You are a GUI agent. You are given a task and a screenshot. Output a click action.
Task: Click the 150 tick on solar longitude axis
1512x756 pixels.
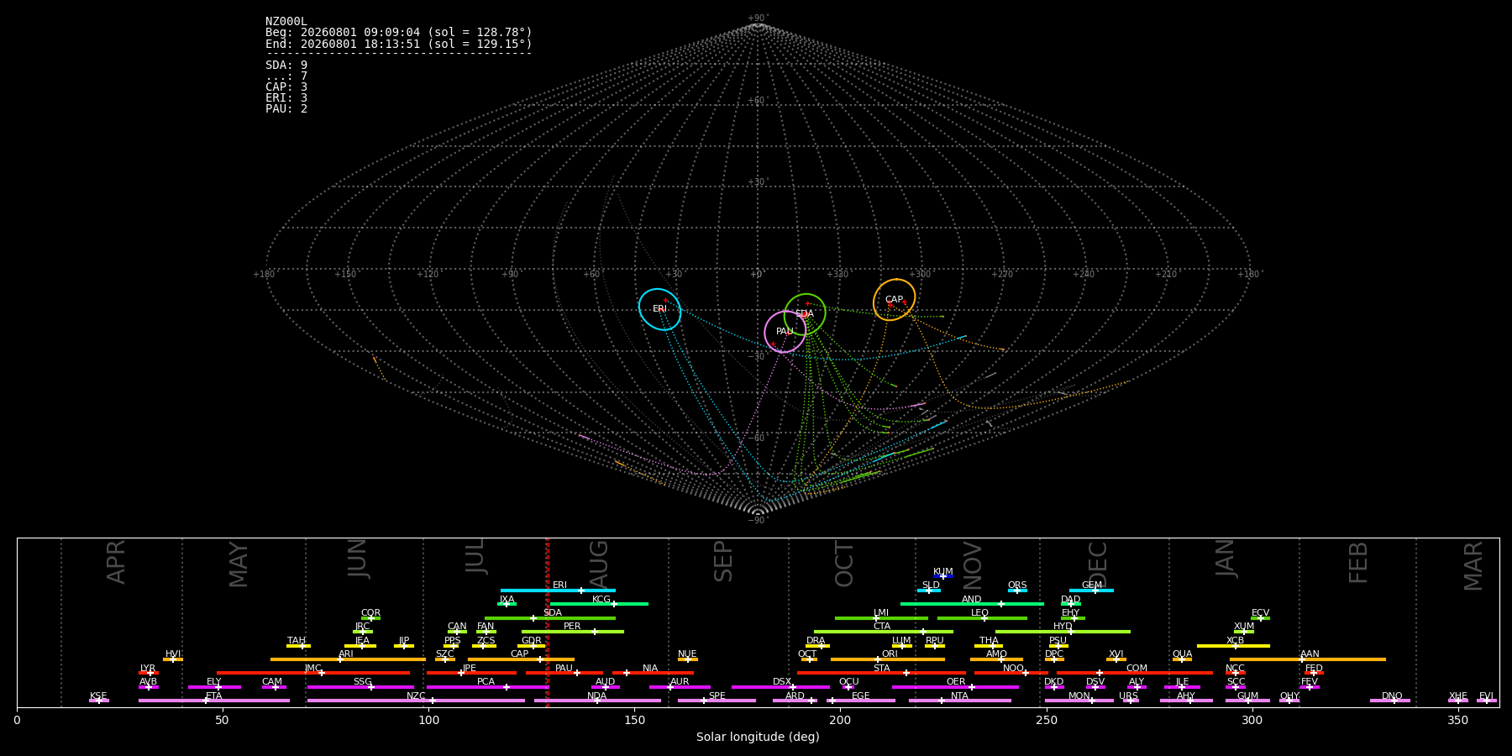pyautogui.click(x=634, y=720)
